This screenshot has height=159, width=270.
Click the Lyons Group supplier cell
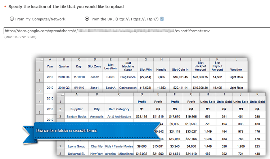coord(76,146)
